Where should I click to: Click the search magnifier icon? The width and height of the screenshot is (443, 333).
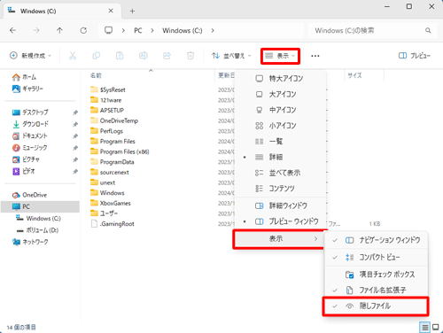point(428,30)
